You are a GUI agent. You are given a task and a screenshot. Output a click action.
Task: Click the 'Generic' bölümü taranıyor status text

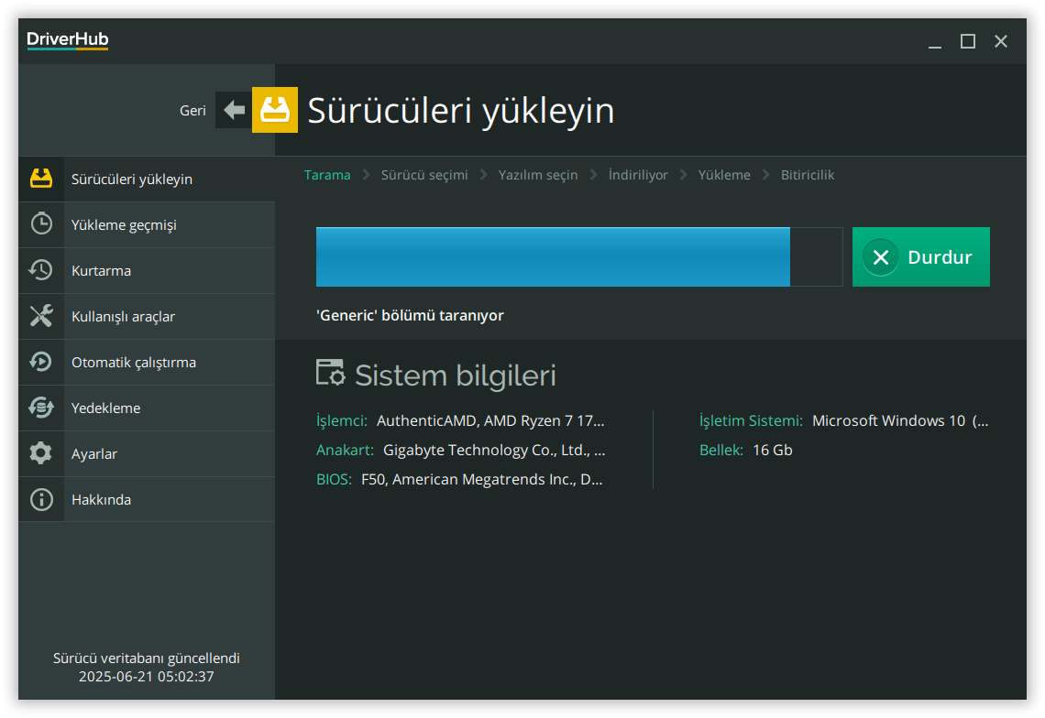[410, 316]
